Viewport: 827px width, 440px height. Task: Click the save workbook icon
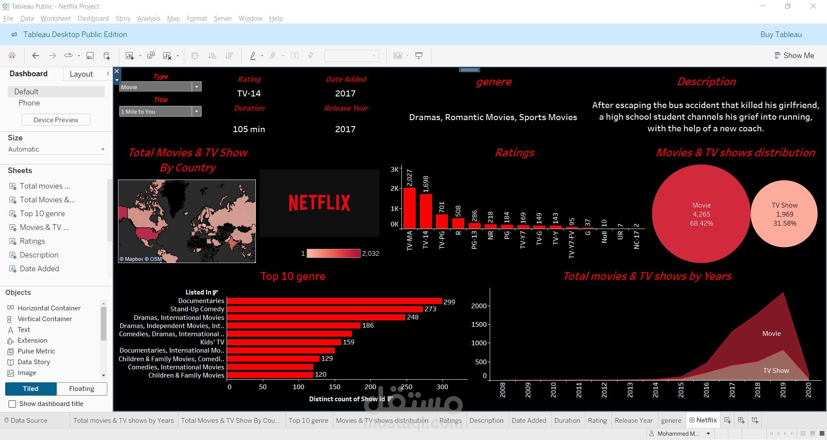pos(90,56)
